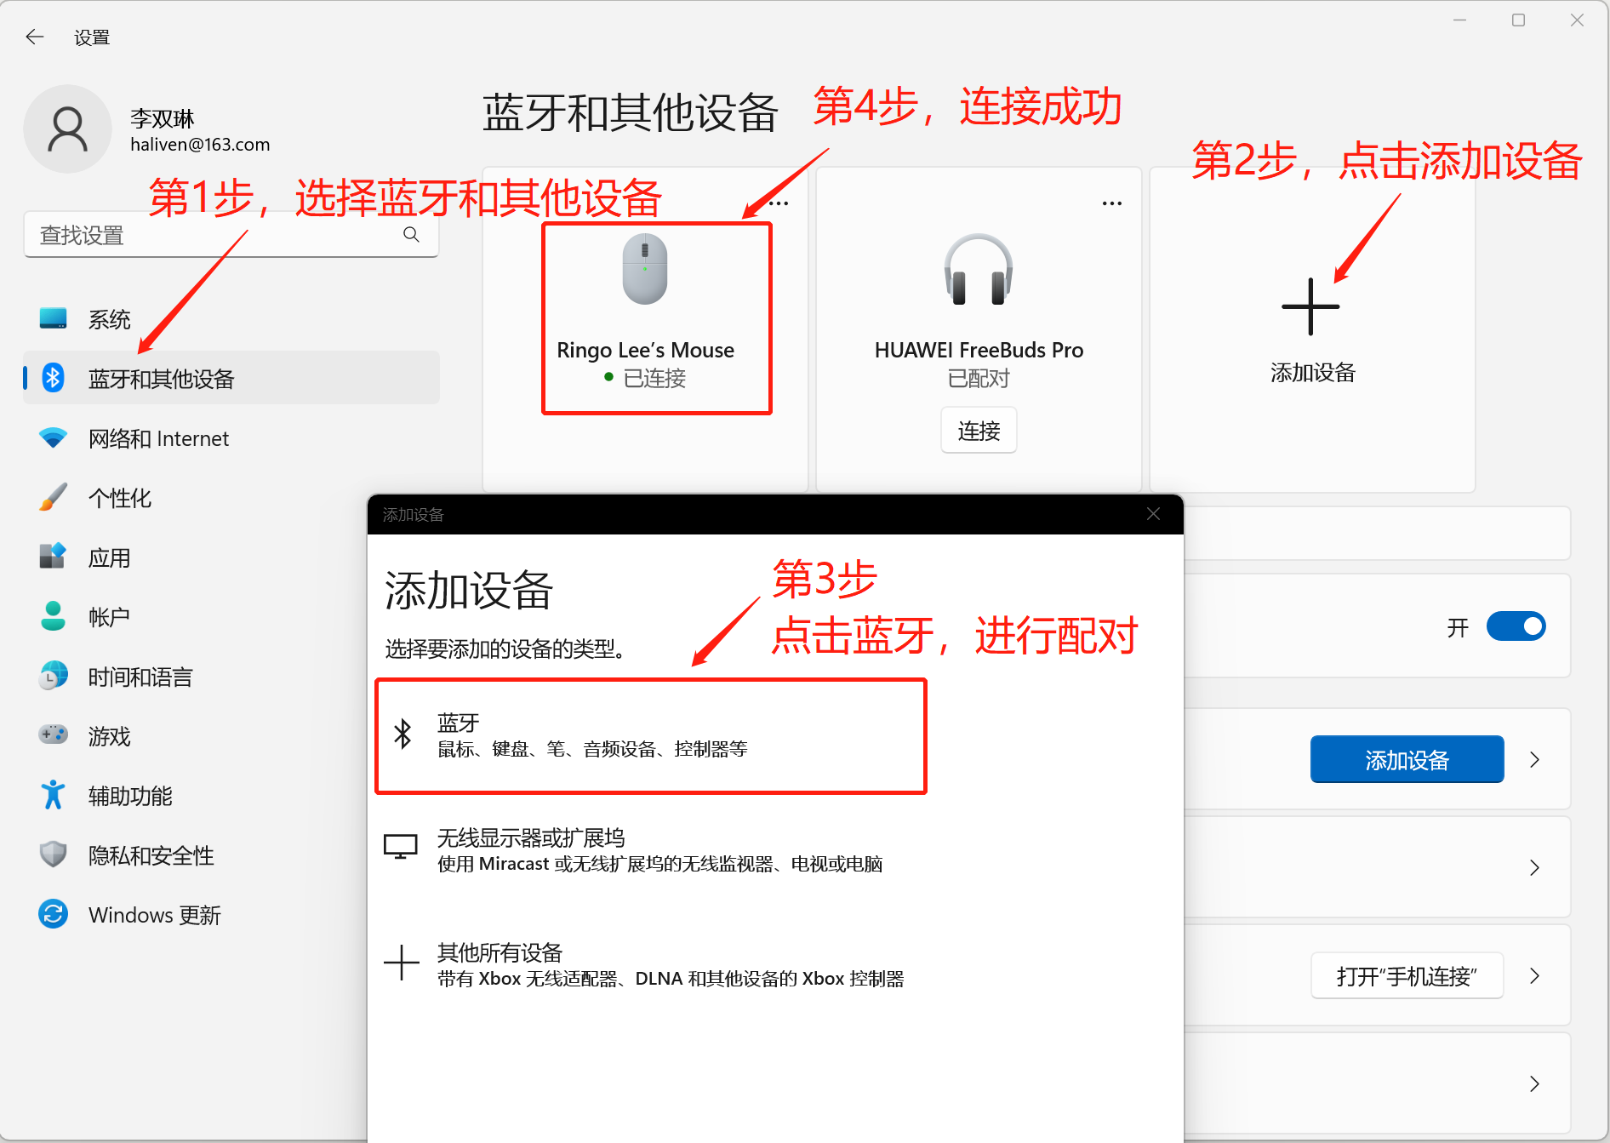Click 连接 button for HUAWEI FreeBuds Pro
Viewport: 1610px width, 1143px height.
point(979,431)
